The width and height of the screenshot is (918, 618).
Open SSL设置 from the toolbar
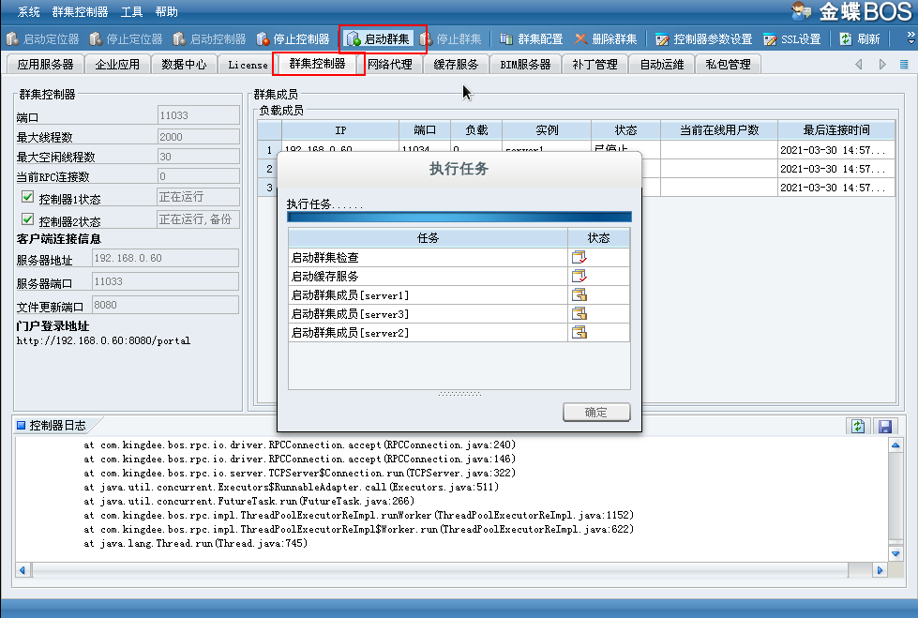click(x=792, y=38)
